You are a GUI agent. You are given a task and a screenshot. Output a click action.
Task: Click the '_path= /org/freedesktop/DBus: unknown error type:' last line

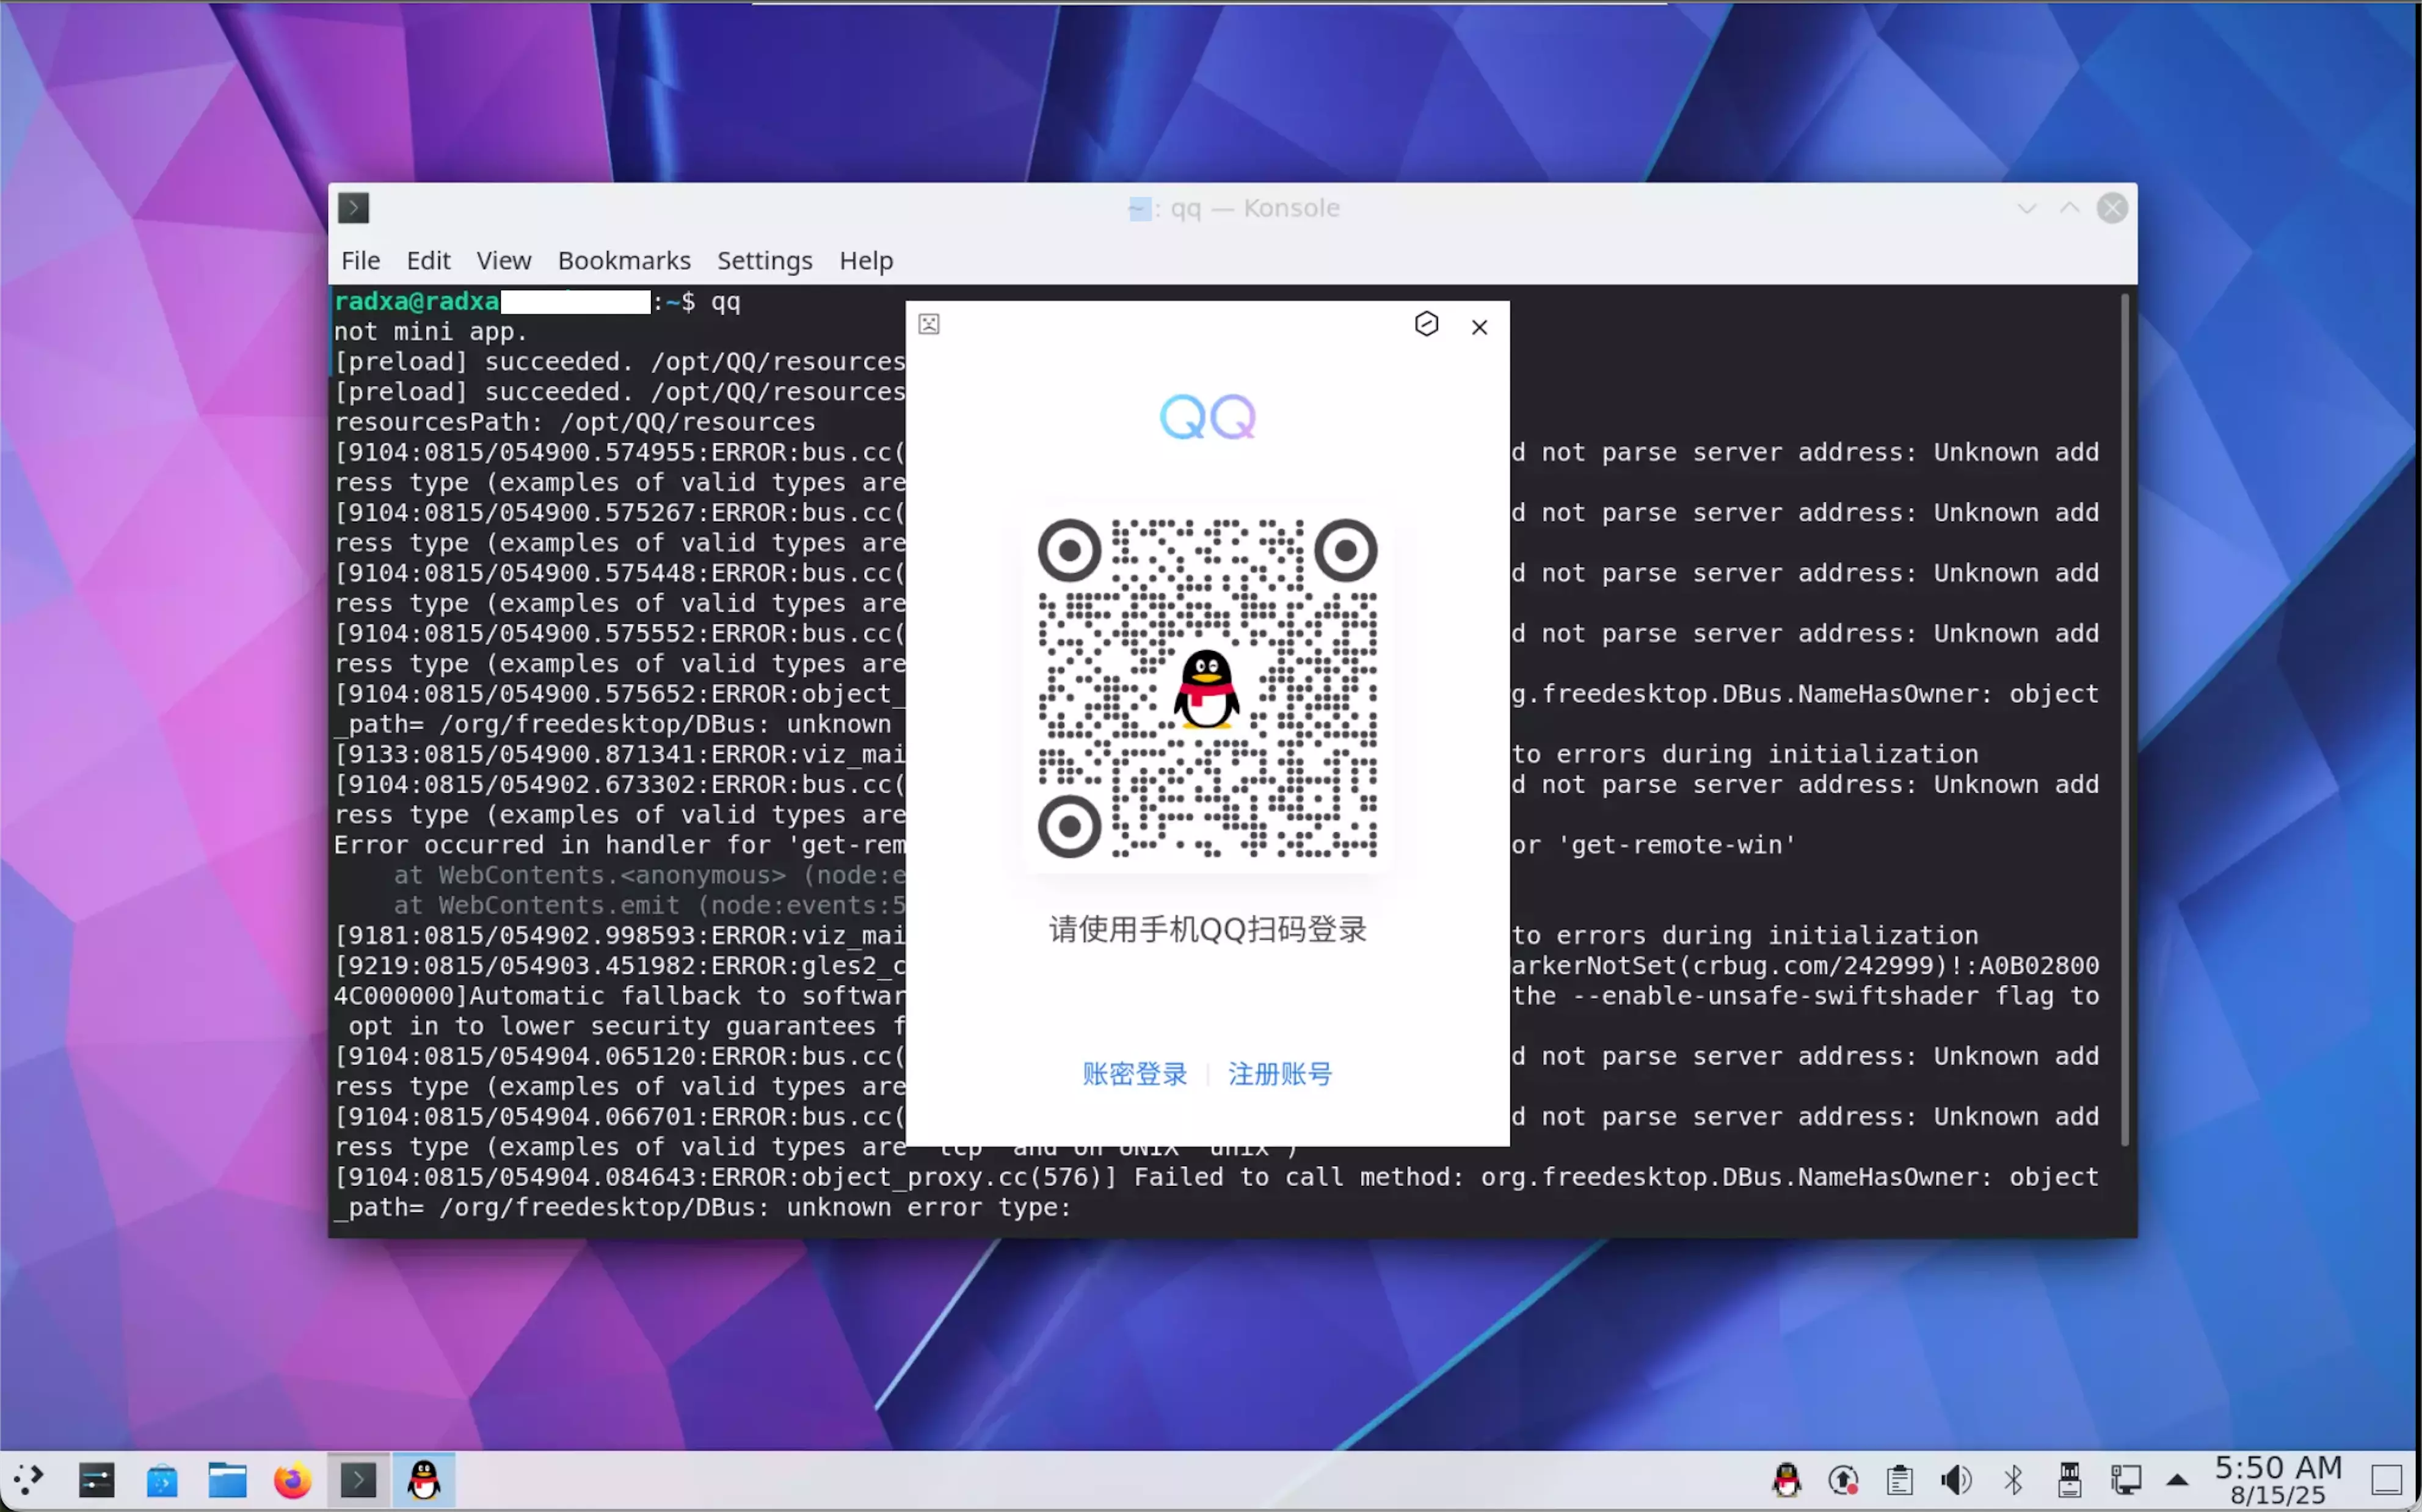(702, 1208)
